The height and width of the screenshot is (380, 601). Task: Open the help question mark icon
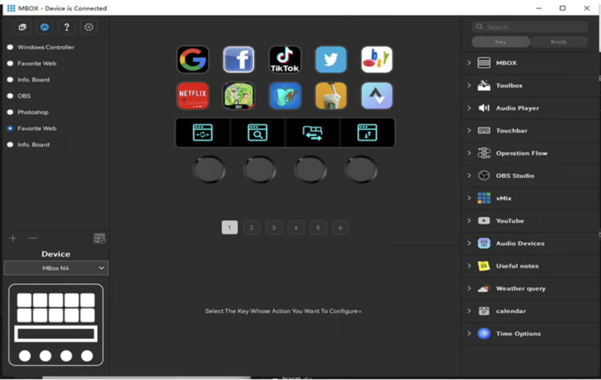point(67,27)
